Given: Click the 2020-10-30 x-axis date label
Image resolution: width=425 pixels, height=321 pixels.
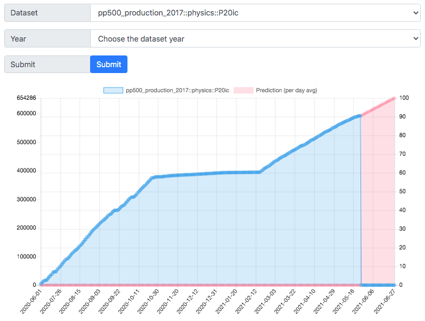Looking at the screenshot, I should 148,301.
